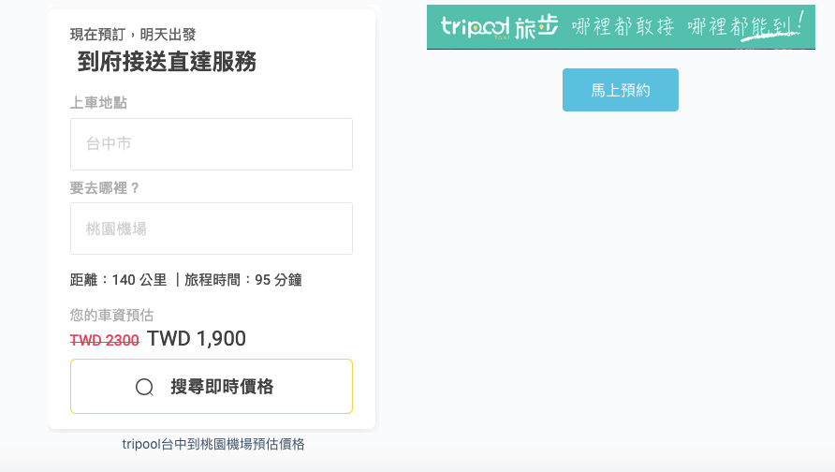Select the TWD 1,900 discounted fare
Image resolution: width=835 pixels, height=472 pixels.
pyautogui.click(x=197, y=339)
